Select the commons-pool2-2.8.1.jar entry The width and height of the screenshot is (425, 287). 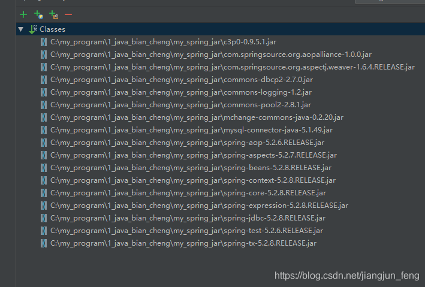pyautogui.click(x=181, y=105)
